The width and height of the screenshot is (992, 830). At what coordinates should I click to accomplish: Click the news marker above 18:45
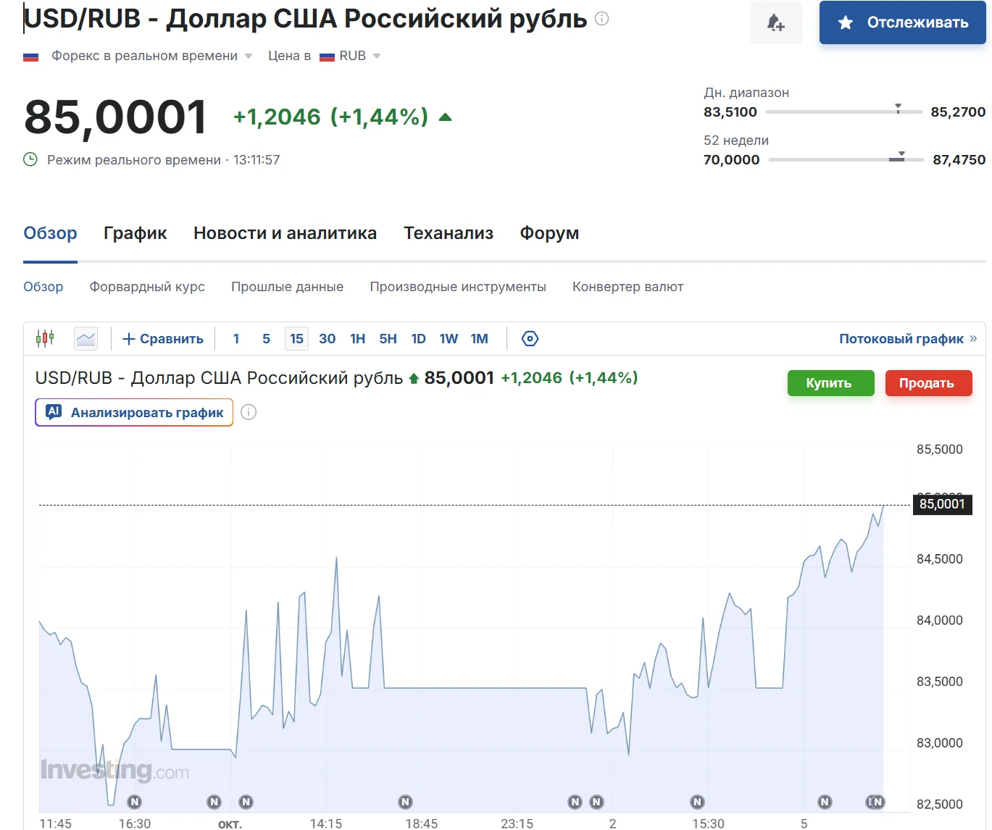tap(406, 802)
